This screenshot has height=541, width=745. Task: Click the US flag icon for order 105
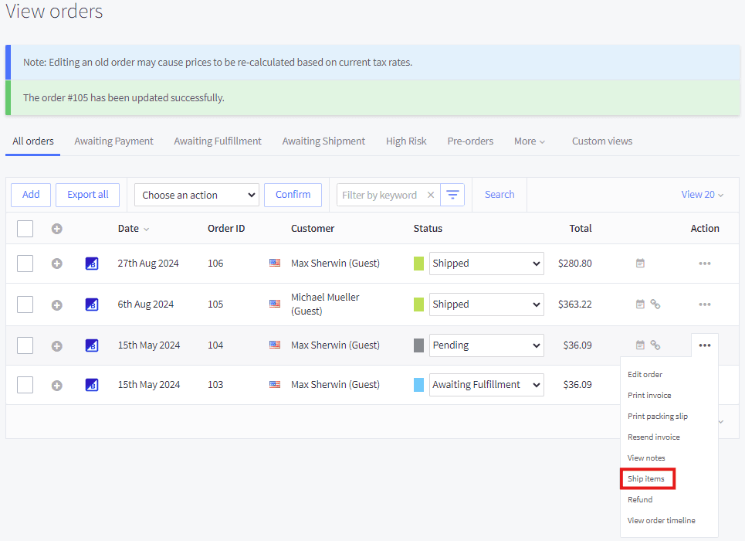[275, 304]
